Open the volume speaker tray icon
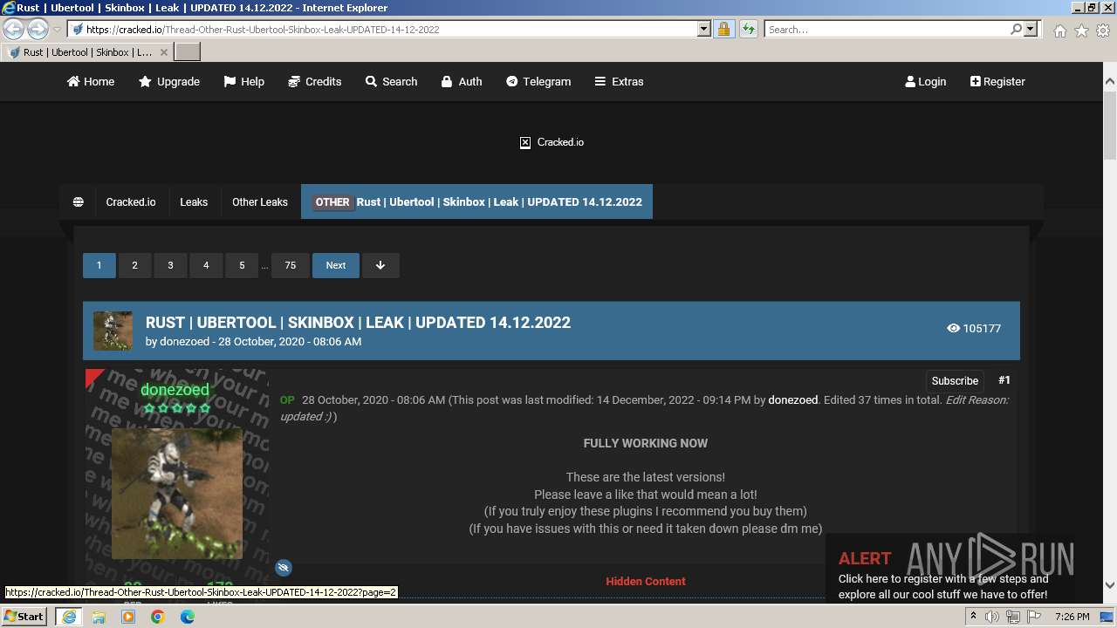 coord(992,617)
